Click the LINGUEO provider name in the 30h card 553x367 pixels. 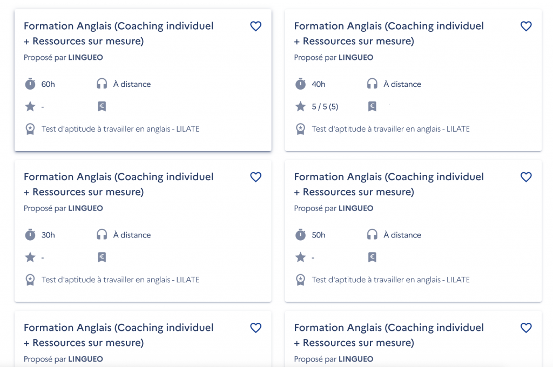click(x=85, y=208)
